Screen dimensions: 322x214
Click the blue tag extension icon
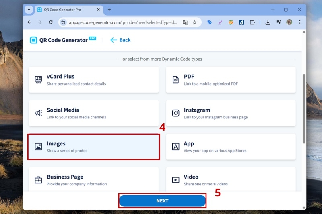tap(209, 22)
